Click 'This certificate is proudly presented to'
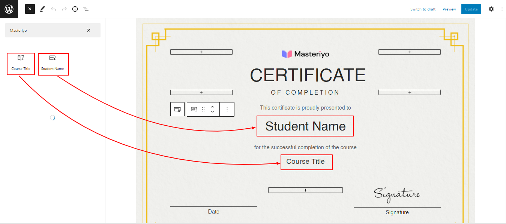 click(x=305, y=108)
